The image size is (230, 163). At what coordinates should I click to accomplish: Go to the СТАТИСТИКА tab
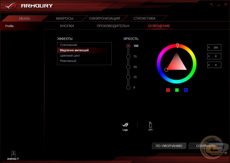point(144,18)
